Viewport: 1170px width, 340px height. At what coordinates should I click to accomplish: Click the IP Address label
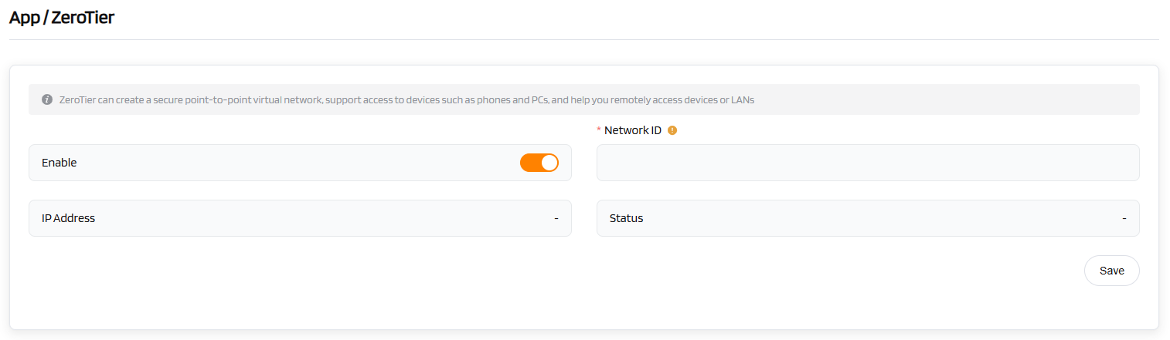point(68,218)
